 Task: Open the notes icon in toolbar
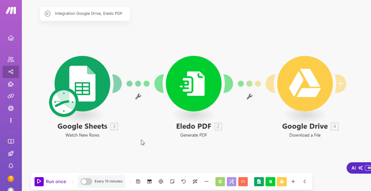[x=172, y=182]
